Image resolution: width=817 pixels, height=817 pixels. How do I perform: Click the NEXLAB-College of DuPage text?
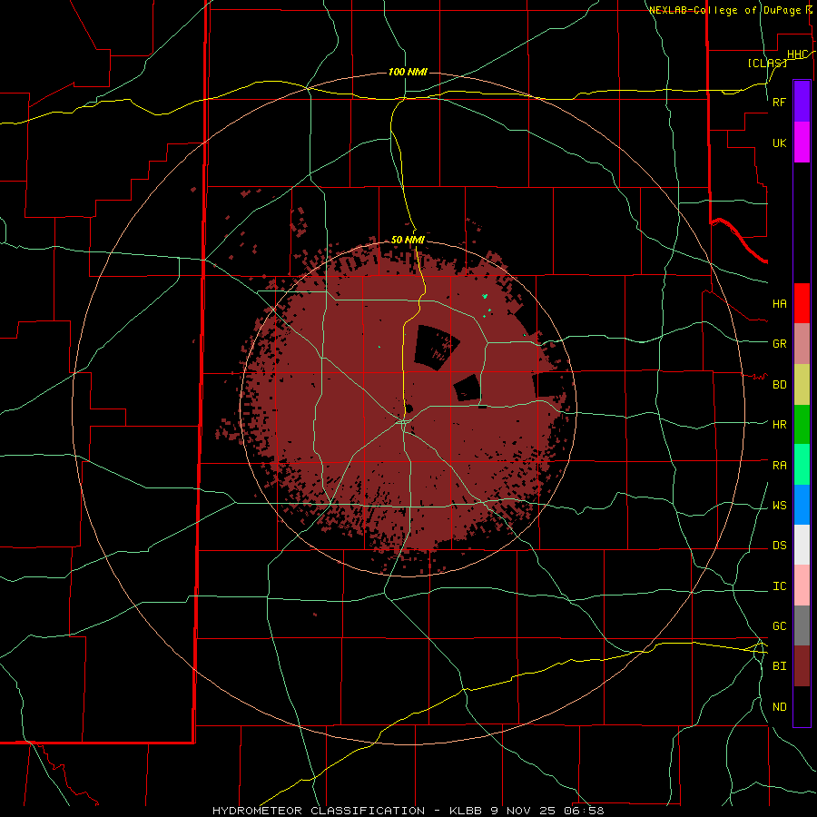(x=725, y=10)
